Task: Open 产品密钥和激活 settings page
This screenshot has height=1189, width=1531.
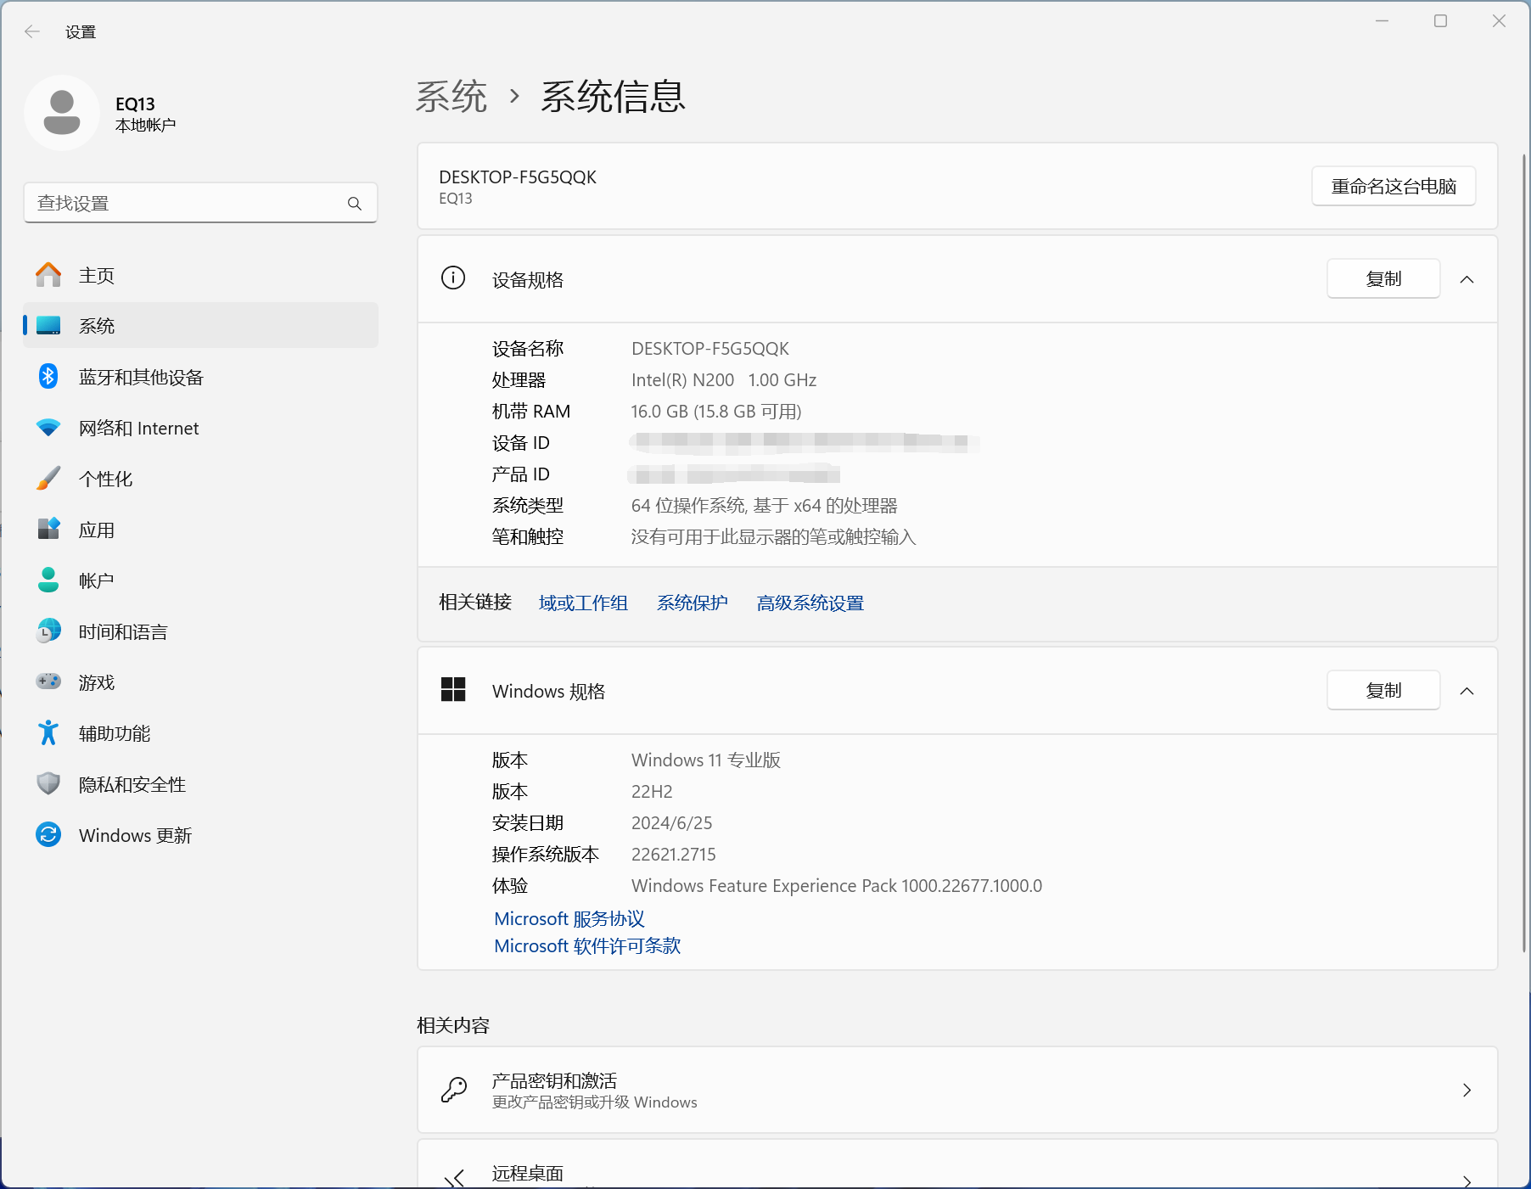Action: coord(956,1090)
